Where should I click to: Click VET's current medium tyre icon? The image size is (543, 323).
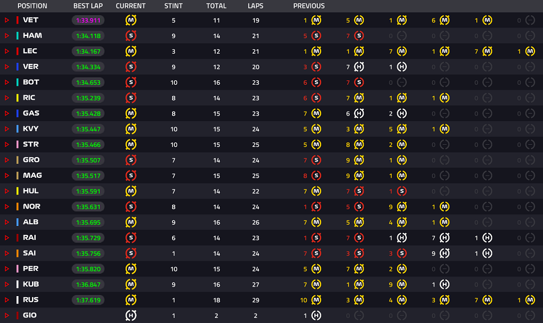pyautogui.click(x=131, y=20)
